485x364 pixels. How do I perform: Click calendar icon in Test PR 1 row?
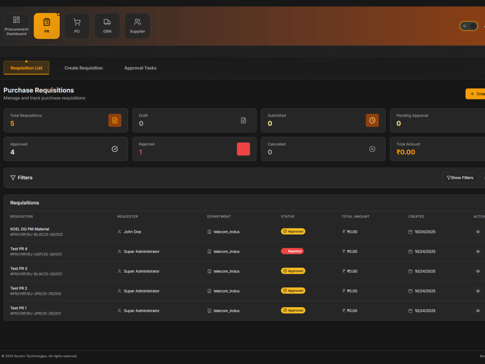(410, 311)
